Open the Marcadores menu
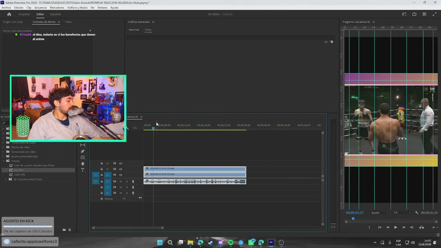Image resolution: width=441 pixels, height=248 pixels. pos(57,8)
